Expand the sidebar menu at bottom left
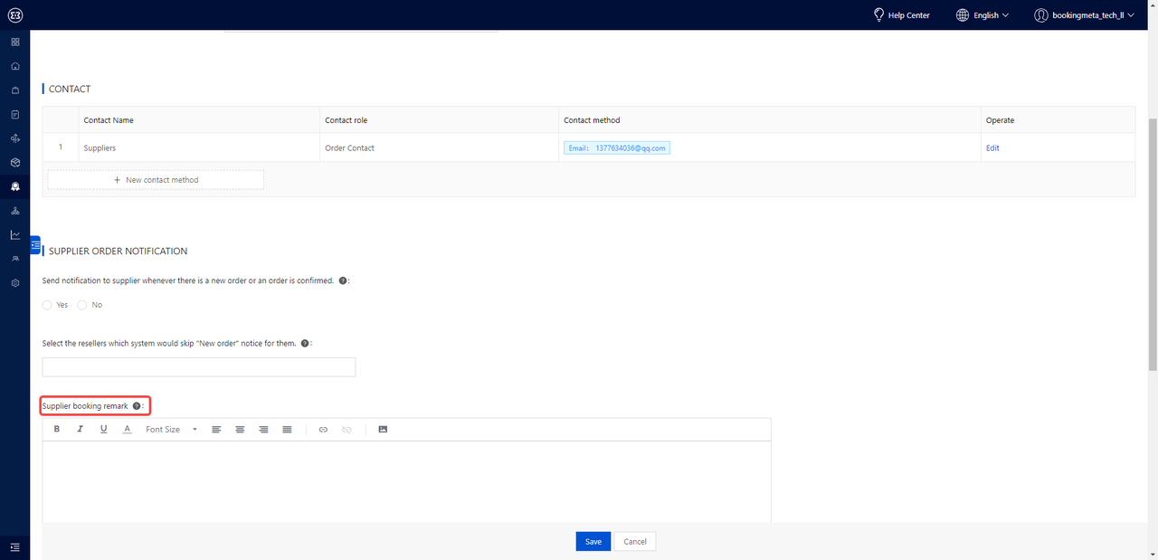This screenshot has height=560, width=1158. click(x=15, y=546)
